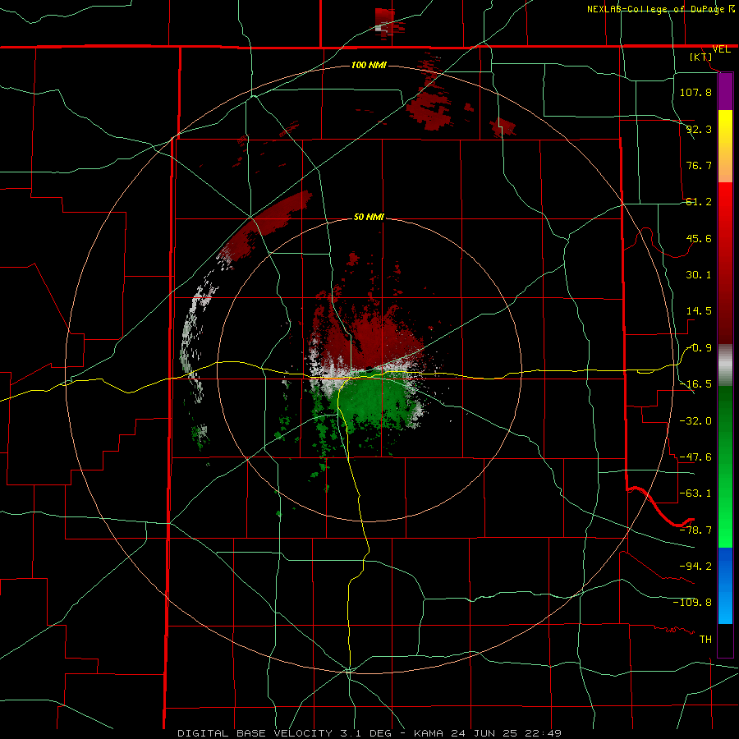Screen dimensions: 739x739
Task: Select the 92.3 scale value
Action: coord(699,129)
